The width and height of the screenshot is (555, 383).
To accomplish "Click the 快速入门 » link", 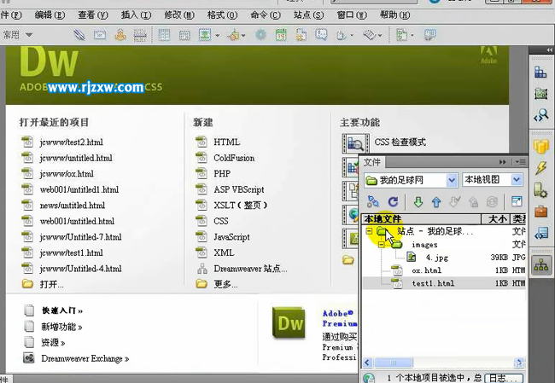I will [62, 310].
